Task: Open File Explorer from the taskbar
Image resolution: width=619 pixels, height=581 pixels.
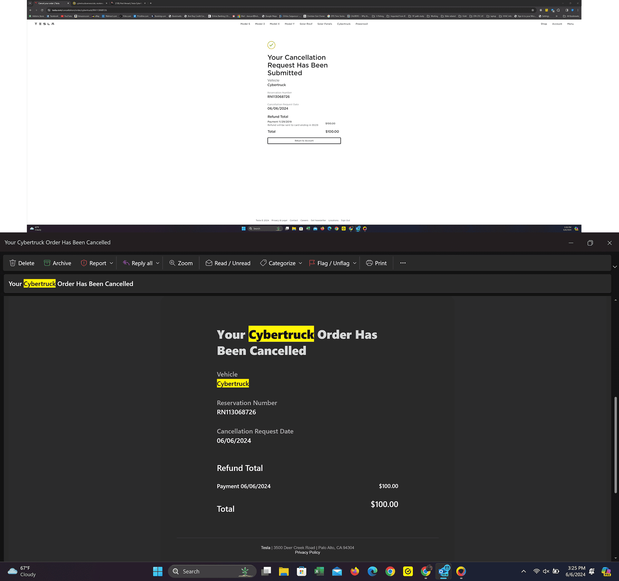Action: pyautogui.click(x=284, y=572)
